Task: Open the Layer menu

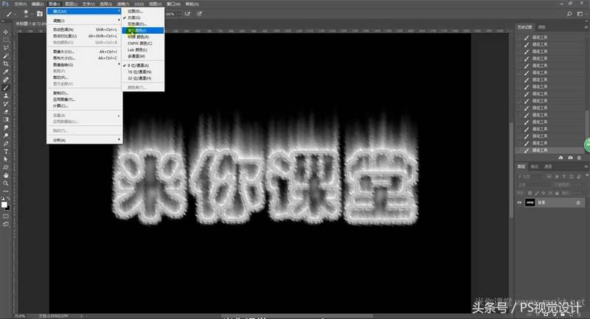Action: click(71, 4)
